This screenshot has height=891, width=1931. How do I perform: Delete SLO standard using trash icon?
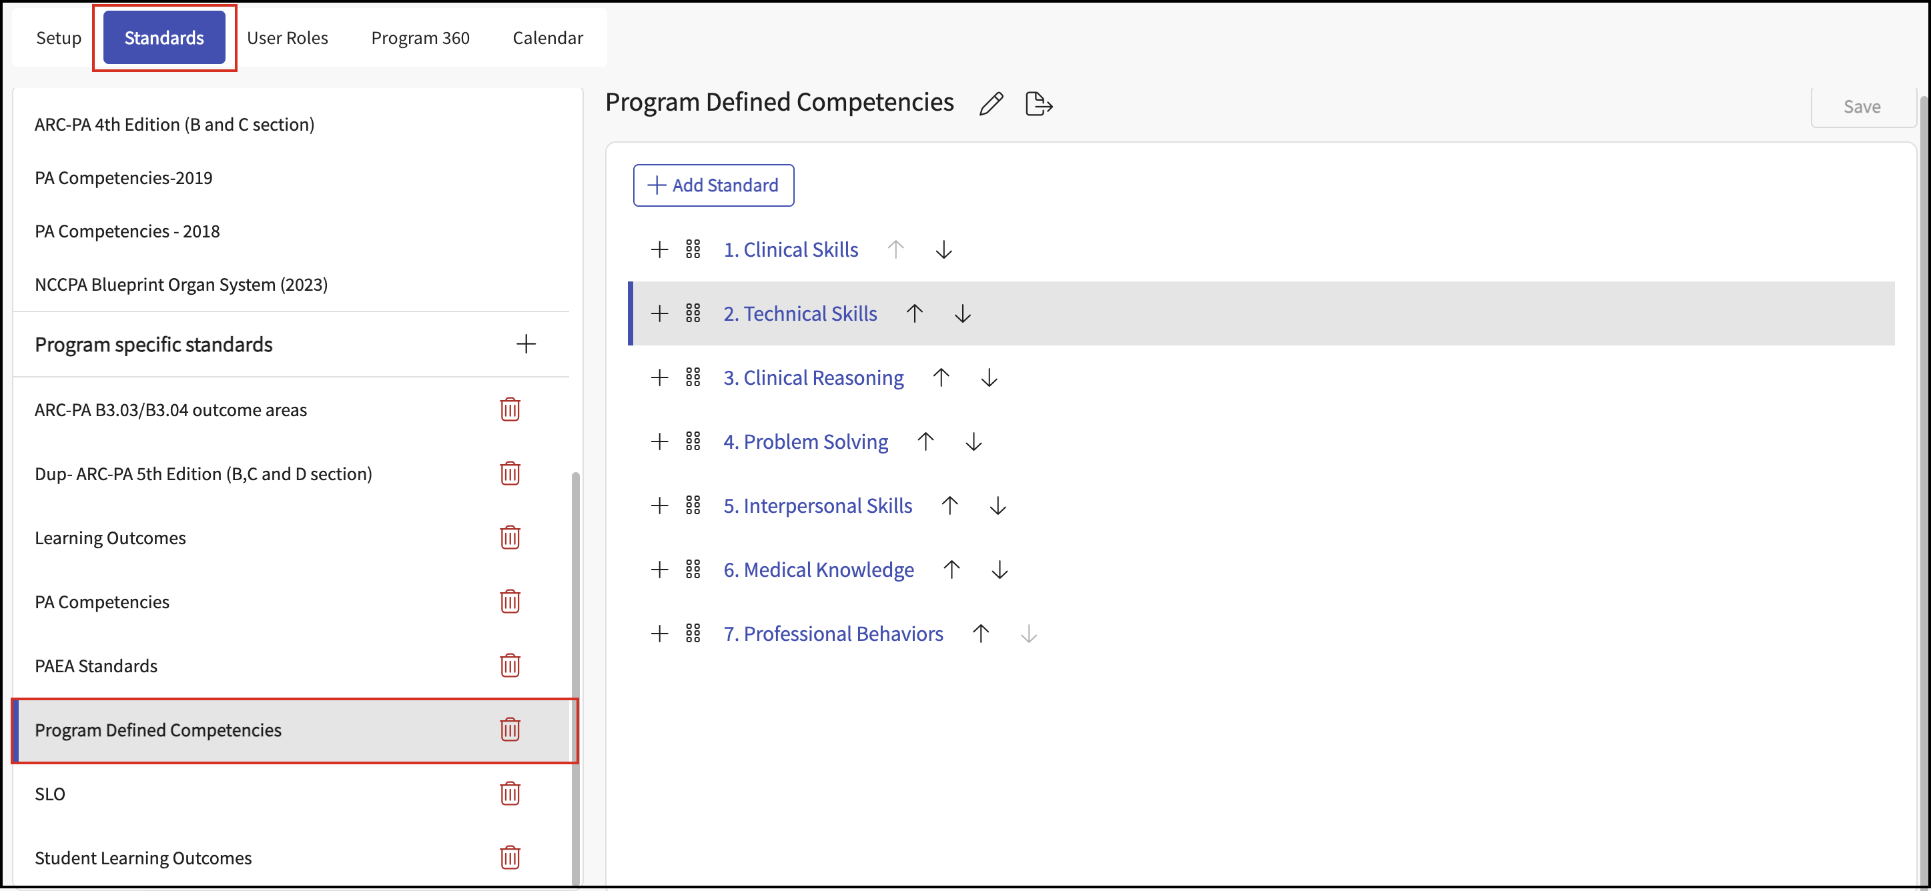pyautogui.click(x=510, y=794)
